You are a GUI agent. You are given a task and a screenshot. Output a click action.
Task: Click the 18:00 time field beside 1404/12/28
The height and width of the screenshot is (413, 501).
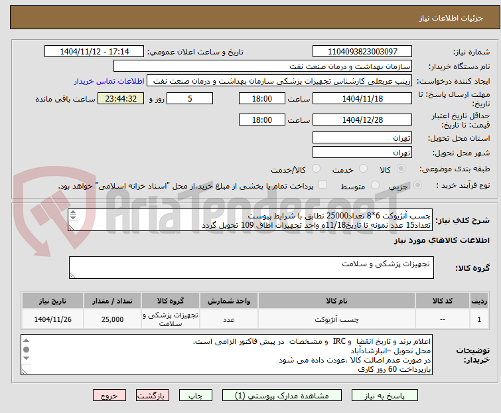pos(261,120)
